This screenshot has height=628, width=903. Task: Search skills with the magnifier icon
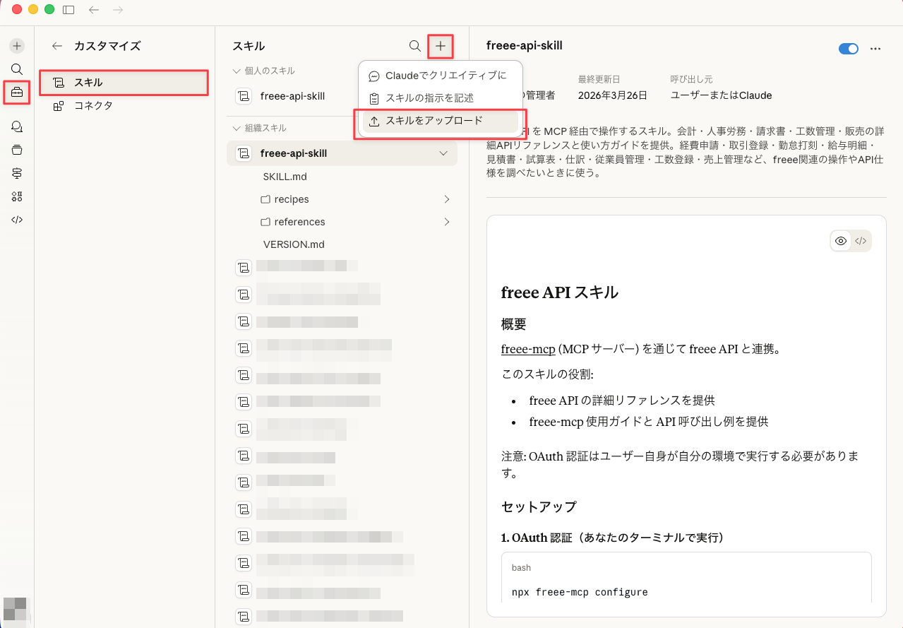click(x=415, y=46)
